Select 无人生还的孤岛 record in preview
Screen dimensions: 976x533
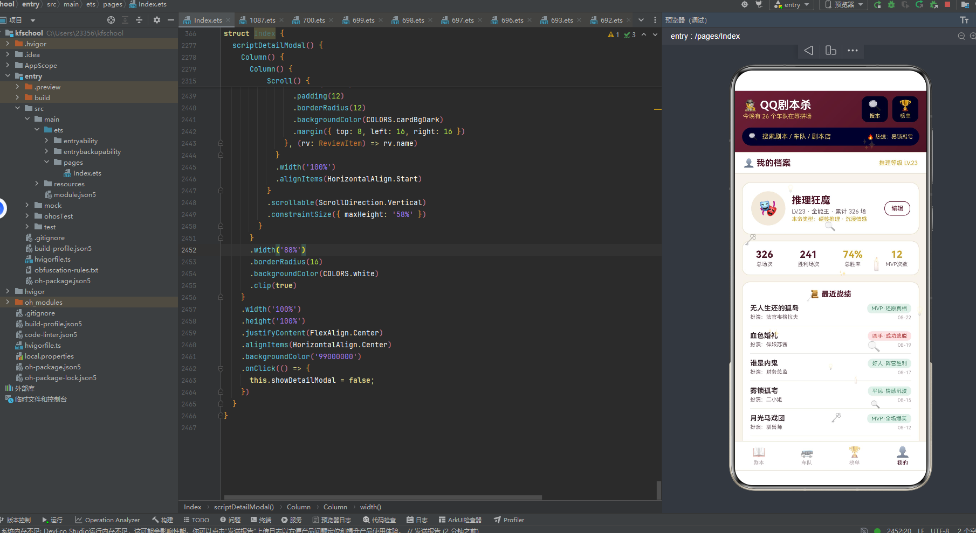(x=830, y=312)
